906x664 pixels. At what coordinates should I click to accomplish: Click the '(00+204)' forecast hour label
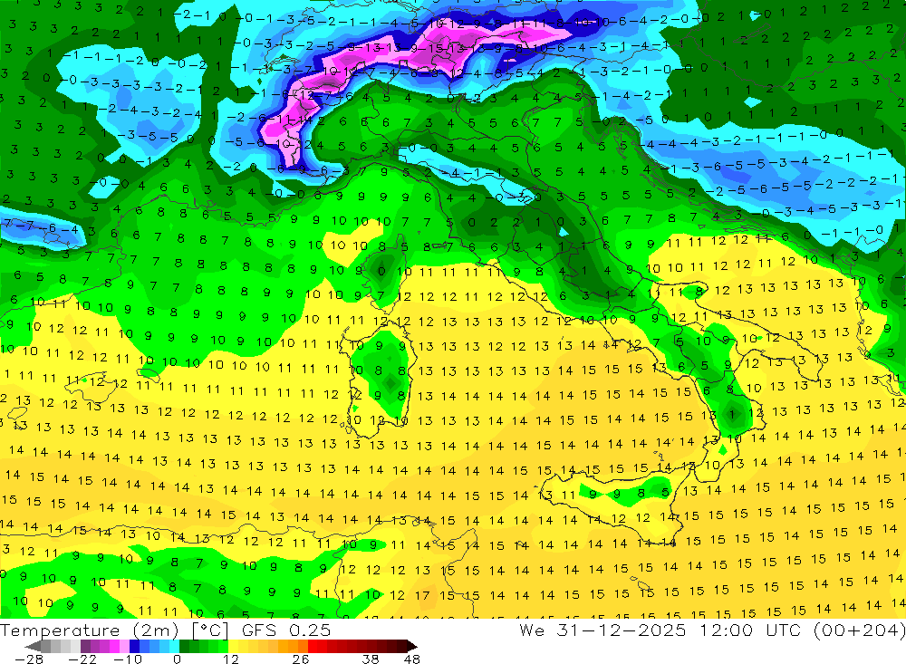tap(859, 630)
